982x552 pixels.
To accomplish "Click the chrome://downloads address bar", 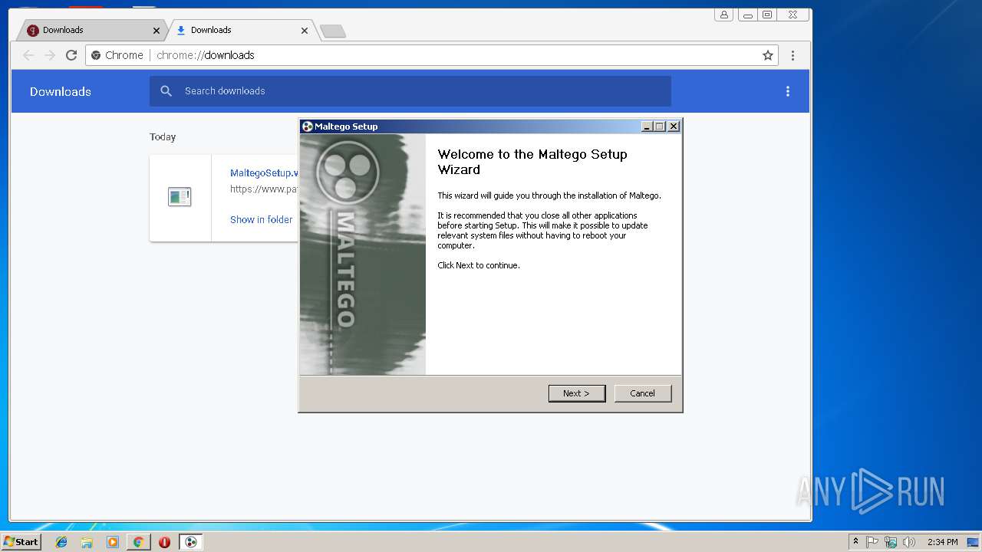I will click(431, 55).
